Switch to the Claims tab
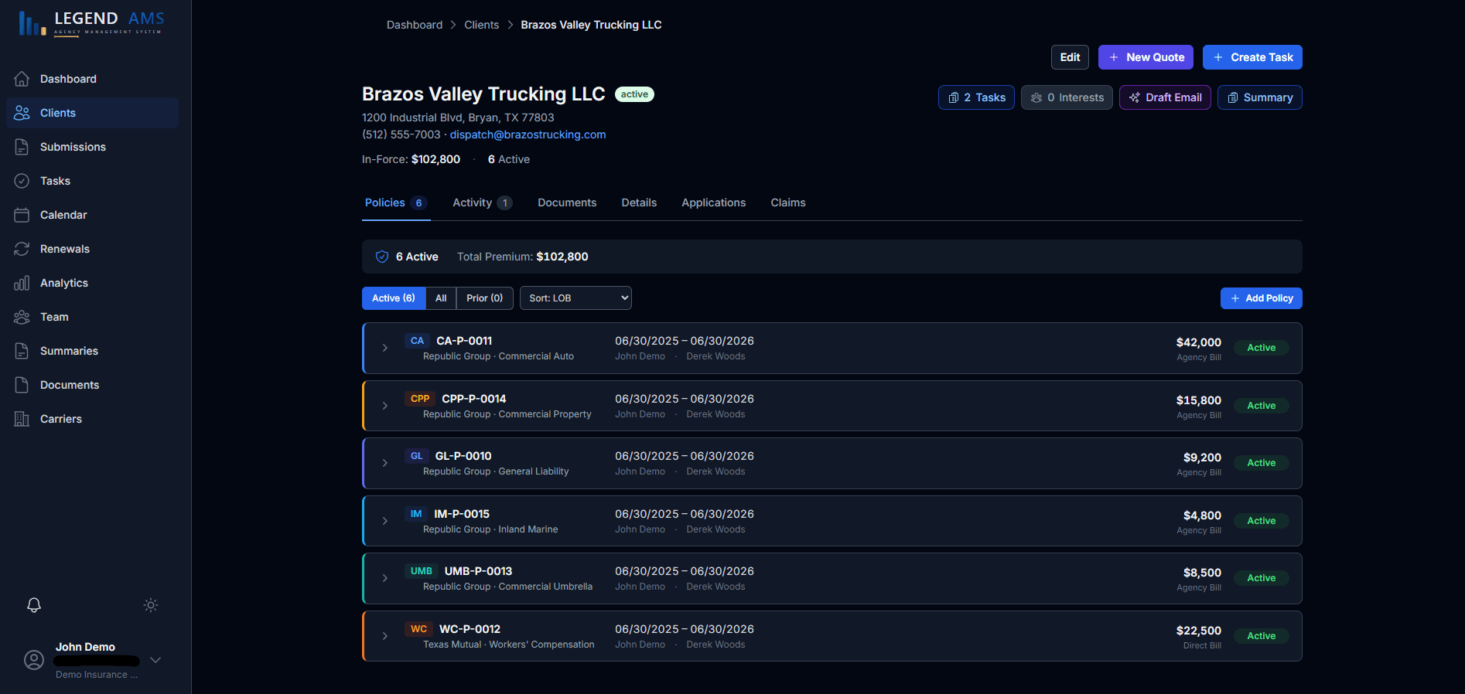1465x694 pixels. (x=787, y=202)
